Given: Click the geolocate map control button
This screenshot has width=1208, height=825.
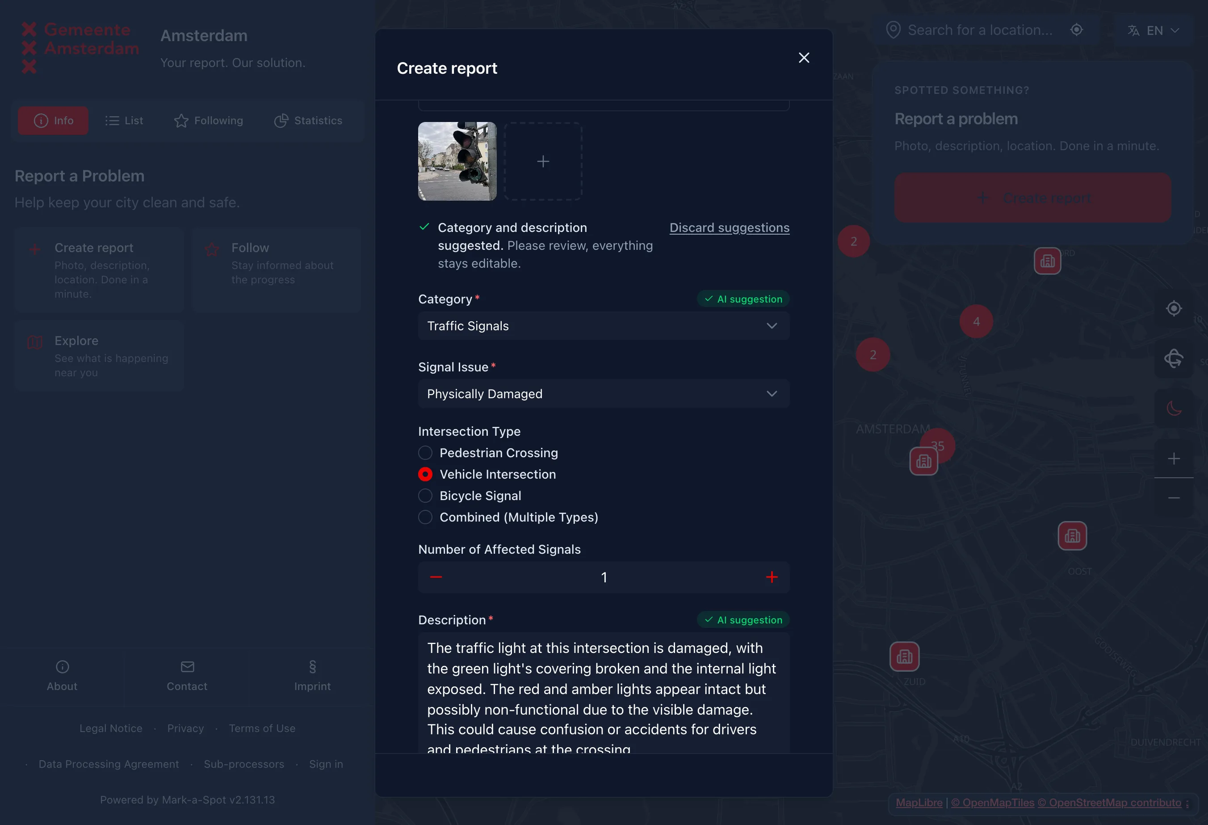Looking at the screenshot, I should pyautogui.click(x=1173, y=309).
